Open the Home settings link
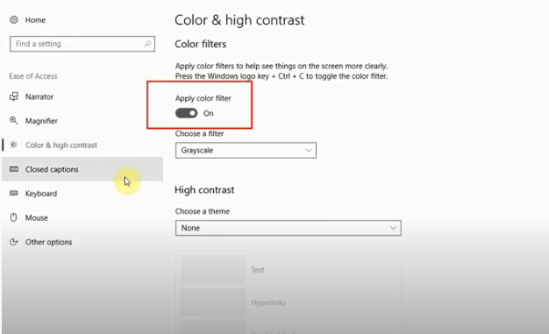 [35, 20]
